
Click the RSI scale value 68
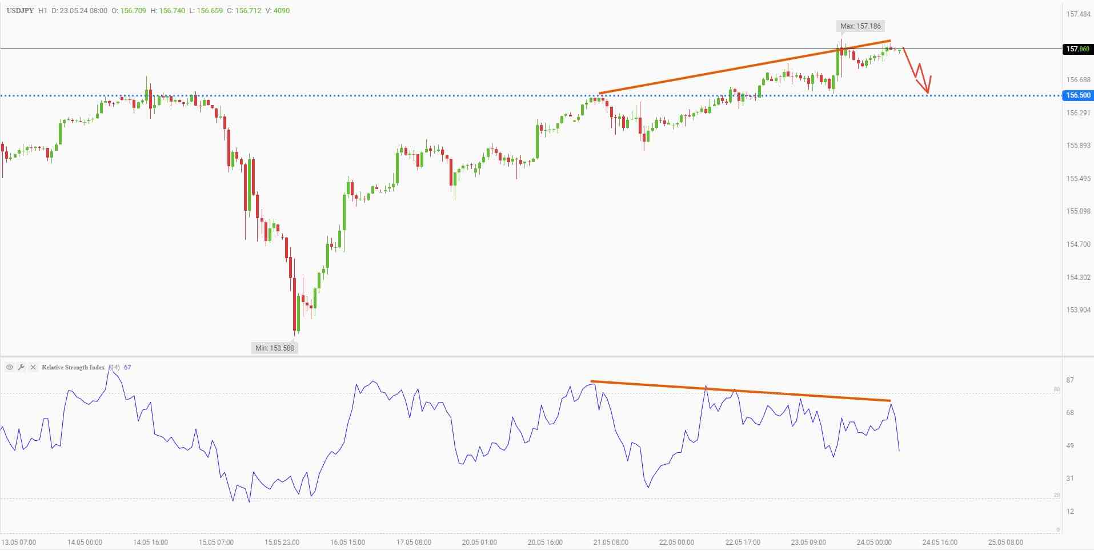[x=1070, y=413]
